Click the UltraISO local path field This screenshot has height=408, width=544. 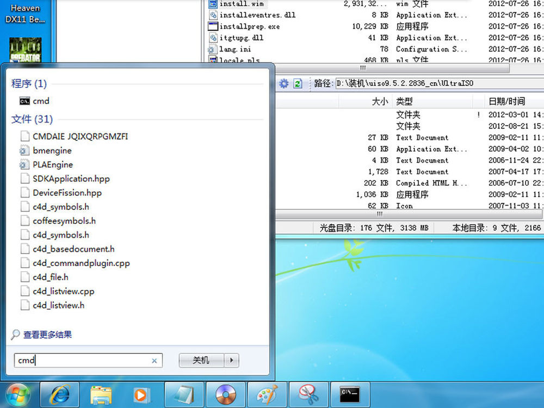[x=439, y=83]
